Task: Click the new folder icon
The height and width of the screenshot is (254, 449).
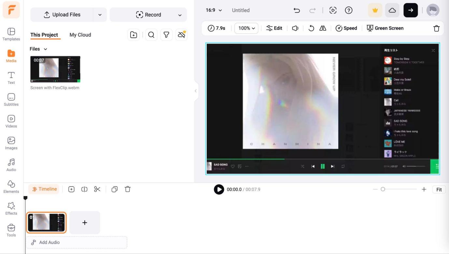Action: (133, 35)
